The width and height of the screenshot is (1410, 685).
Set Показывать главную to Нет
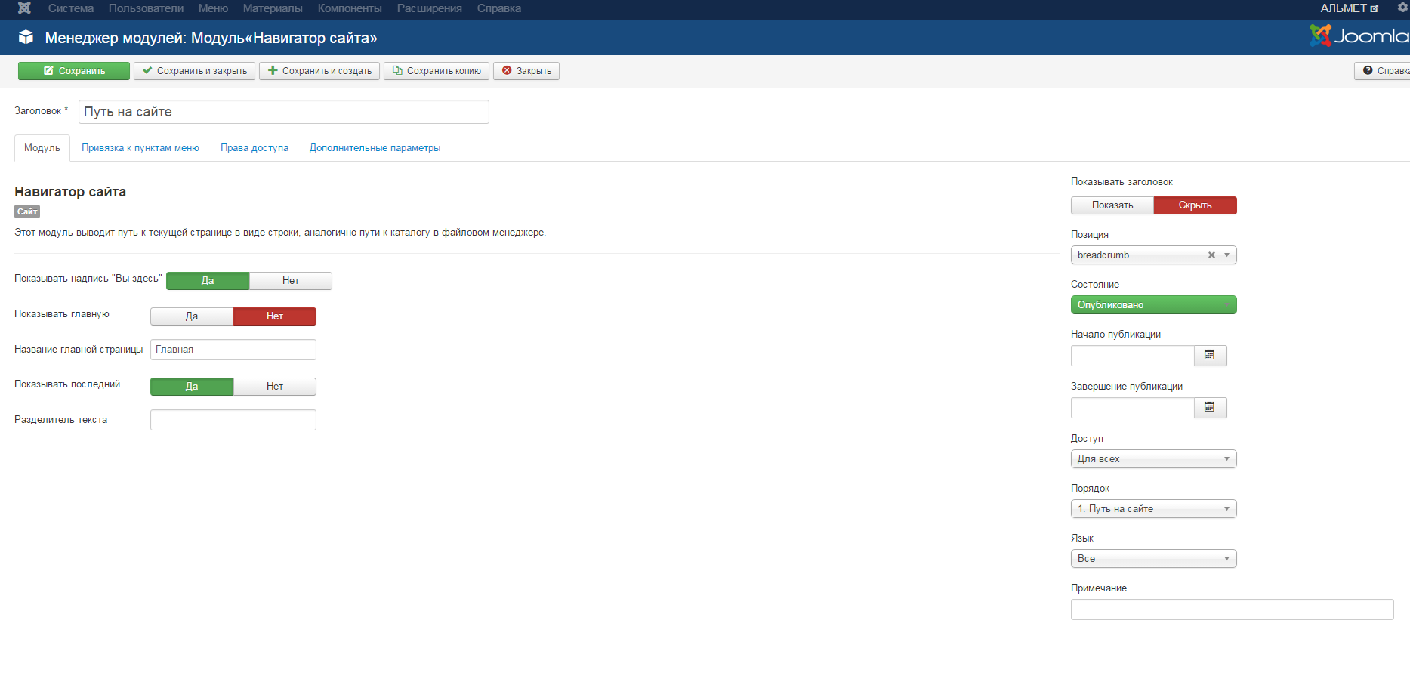[275, 316]
